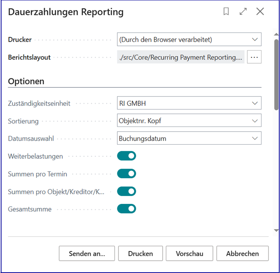
Task: Expand the Datumsauswahl dropdown
Action: click(x=189, y=139)
